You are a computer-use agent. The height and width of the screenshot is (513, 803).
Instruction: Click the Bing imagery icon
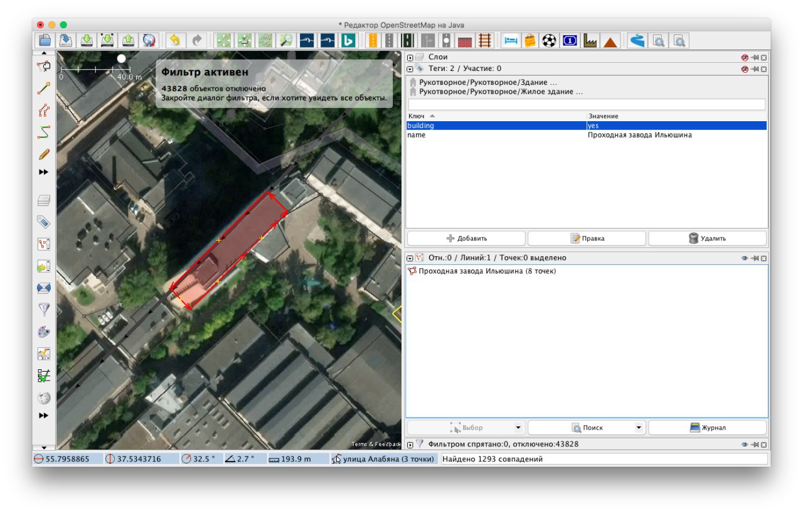tap(348, 41)
